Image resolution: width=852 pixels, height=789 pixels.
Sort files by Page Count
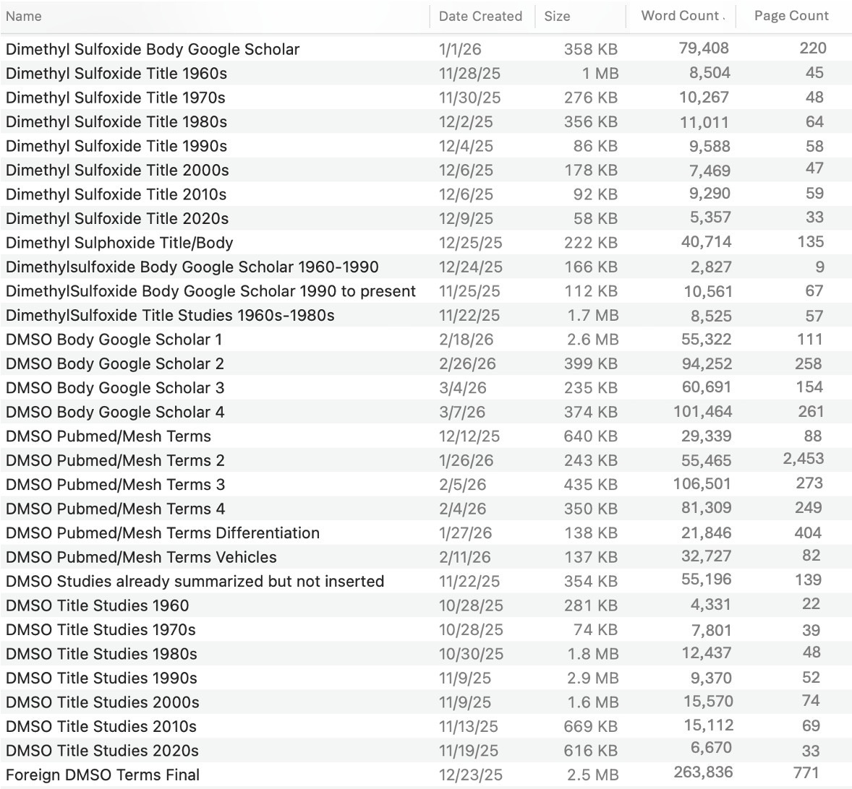click(790, 16)
